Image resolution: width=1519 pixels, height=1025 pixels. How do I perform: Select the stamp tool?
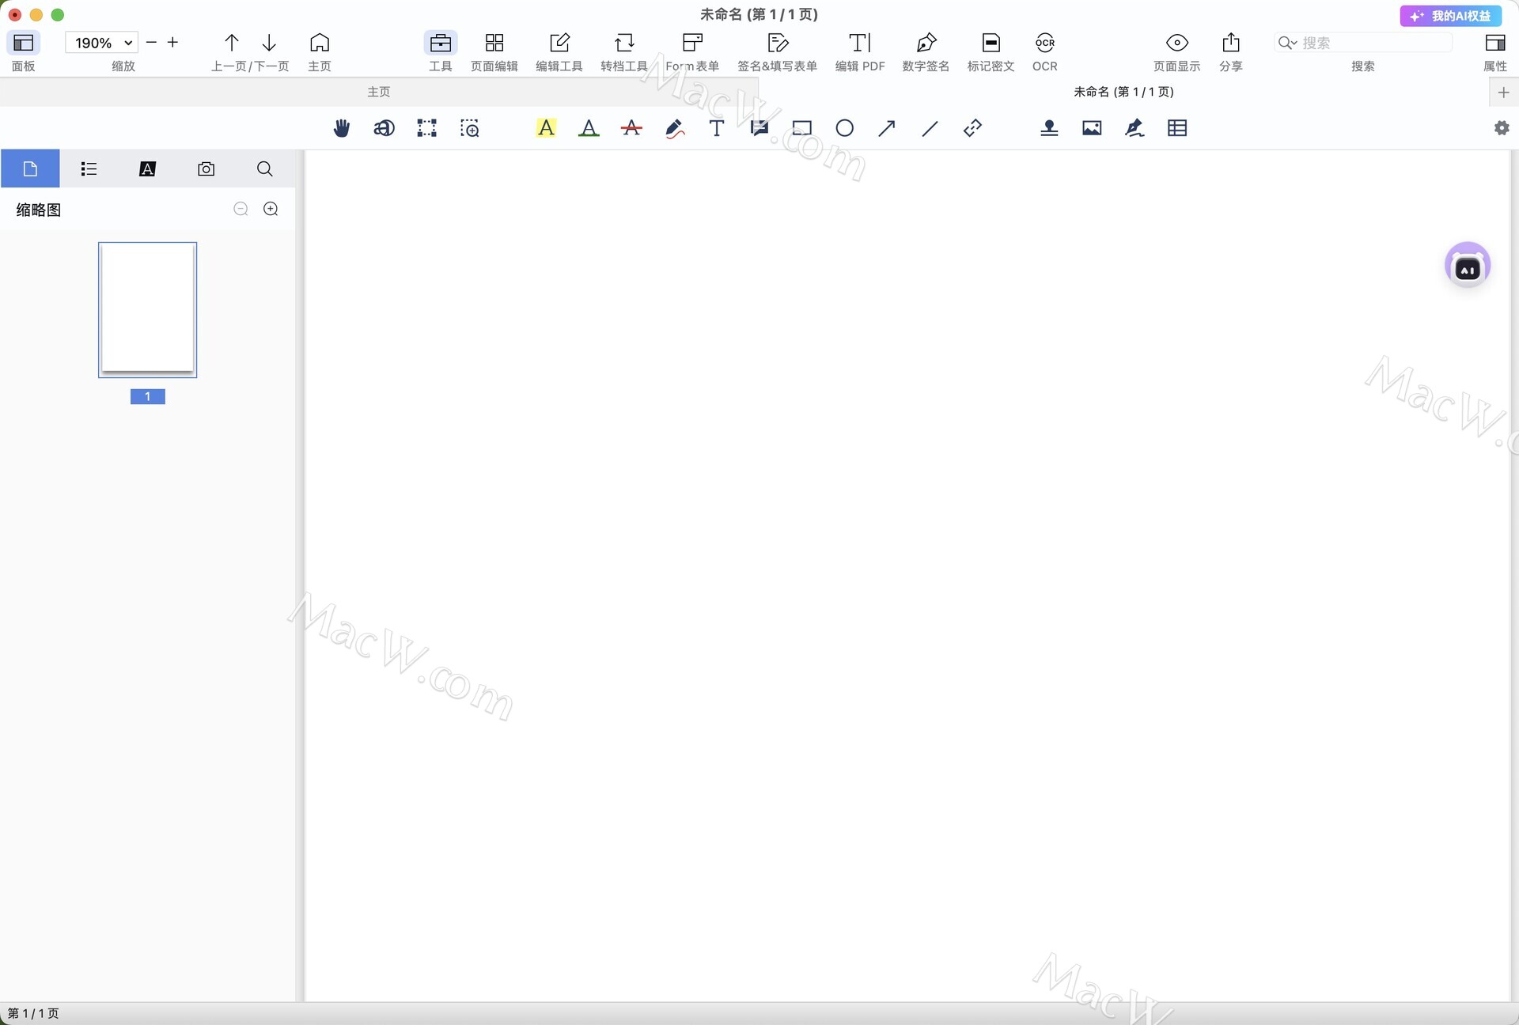pyautogui.click(x=1049, y=128)
